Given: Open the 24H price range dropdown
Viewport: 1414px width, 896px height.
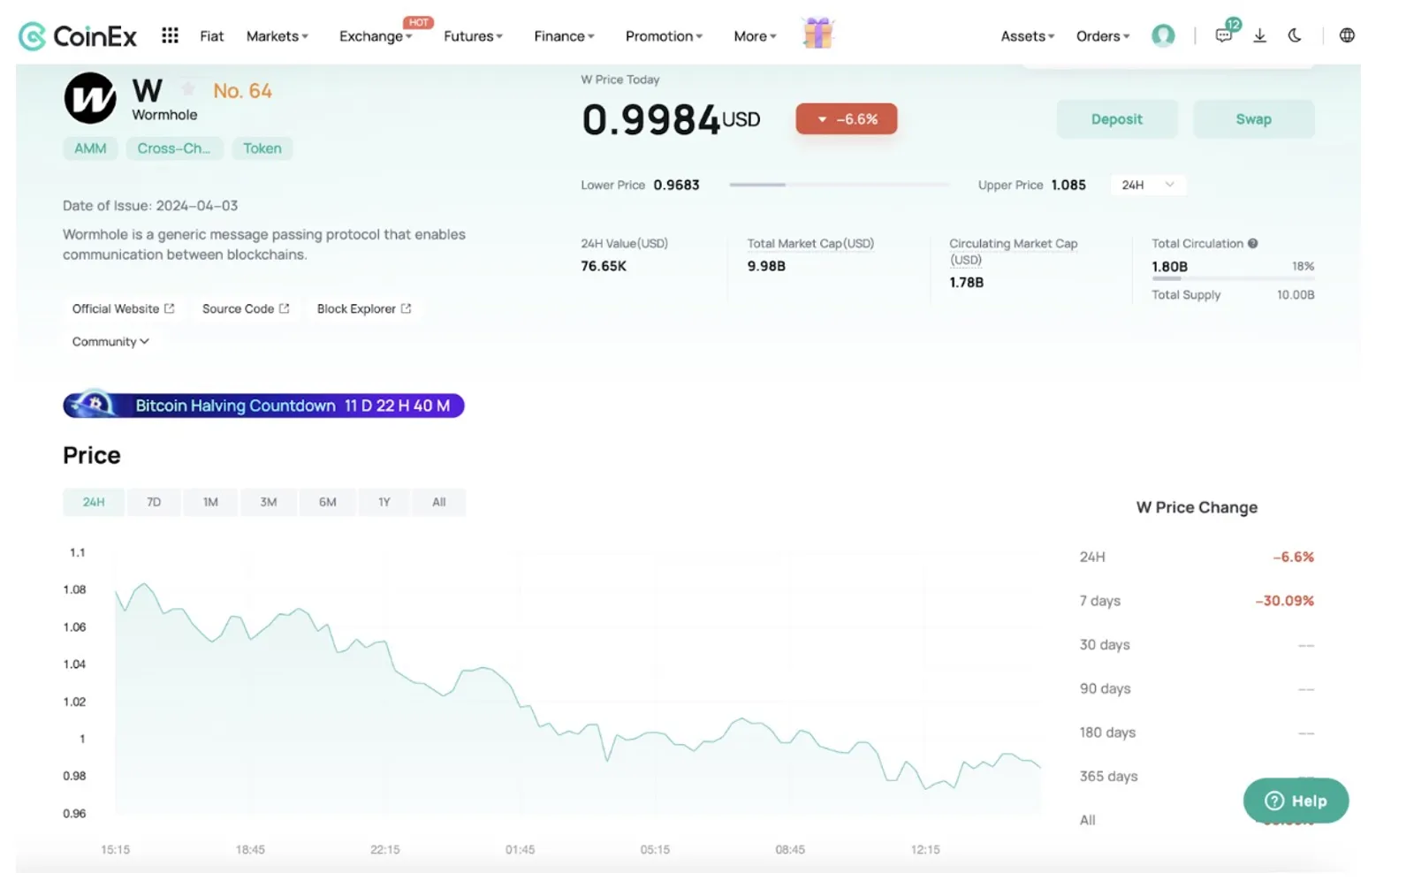Looking at the screenshot, I should [x=1148, y=185].
